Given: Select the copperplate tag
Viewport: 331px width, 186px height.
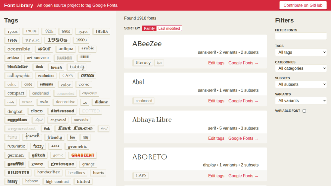Looking at the screenshot, I should 89,93.
